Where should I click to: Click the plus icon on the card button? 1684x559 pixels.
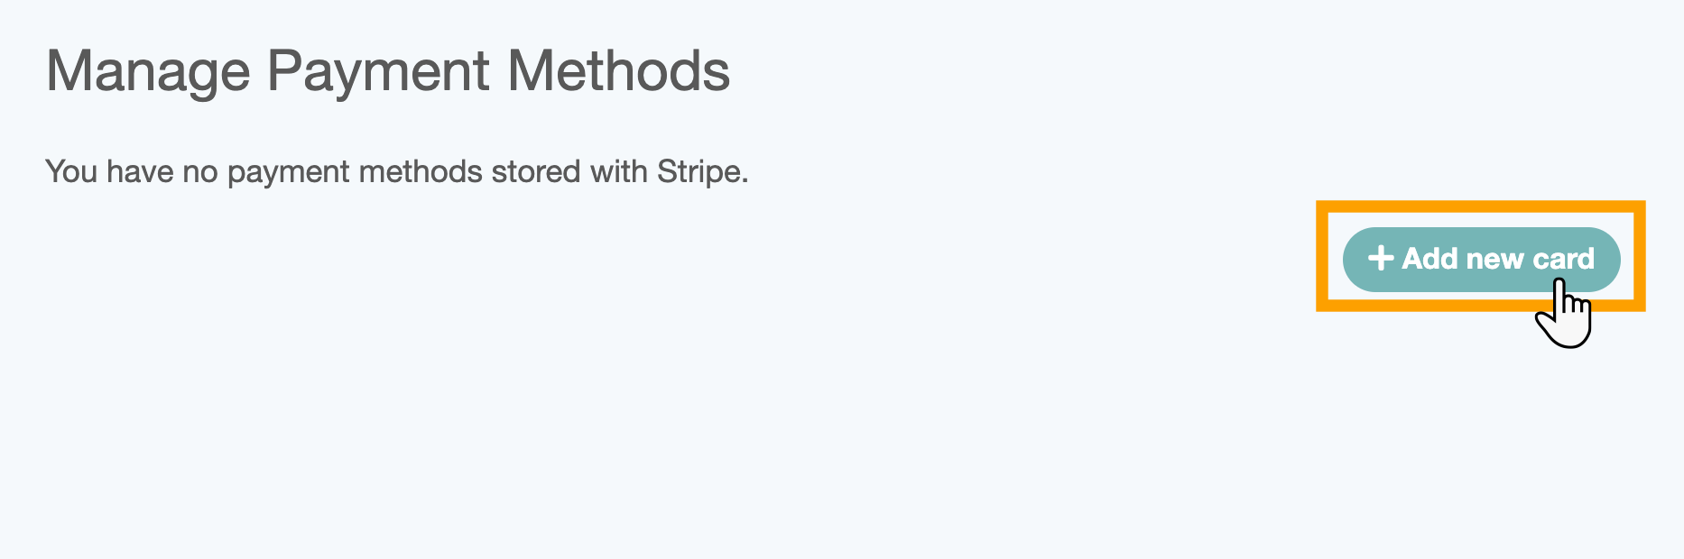(1381, 259)
